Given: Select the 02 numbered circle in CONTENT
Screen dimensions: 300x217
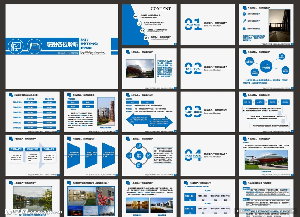Looking at the screenshot, I should 139,23.
